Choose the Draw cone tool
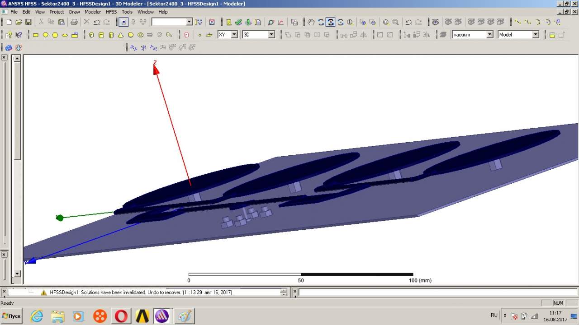The image size is (579, 325). [121, 35]
